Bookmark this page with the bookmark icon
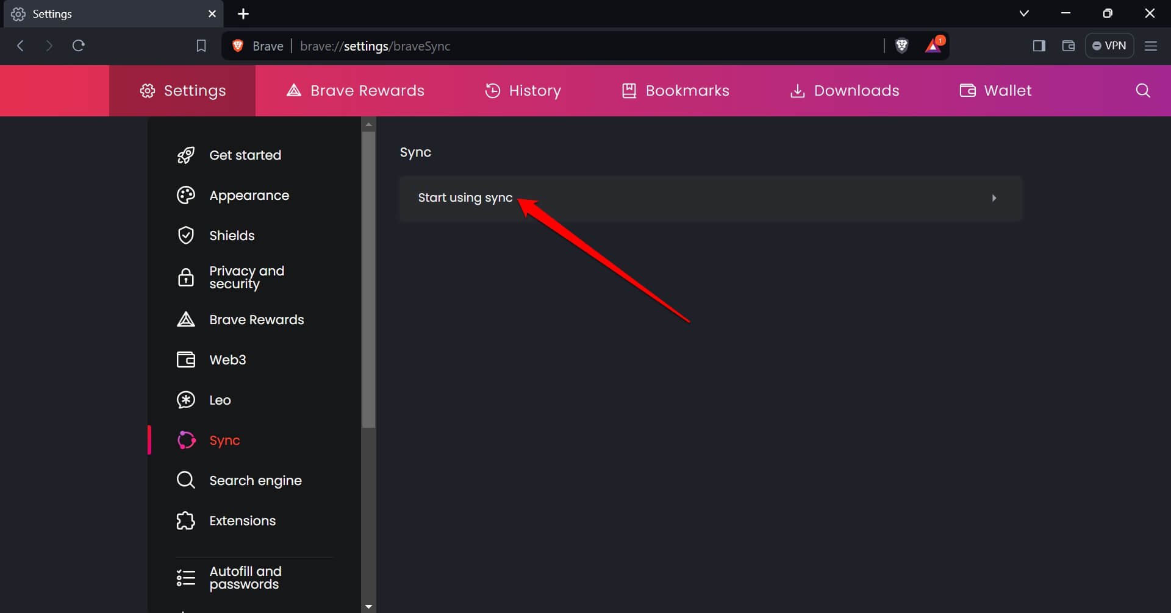This screenshot has height=613, width=1171. [x=201, y=46]
